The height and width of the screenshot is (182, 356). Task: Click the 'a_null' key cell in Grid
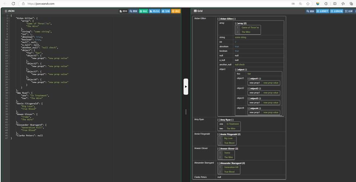(222, 60)
